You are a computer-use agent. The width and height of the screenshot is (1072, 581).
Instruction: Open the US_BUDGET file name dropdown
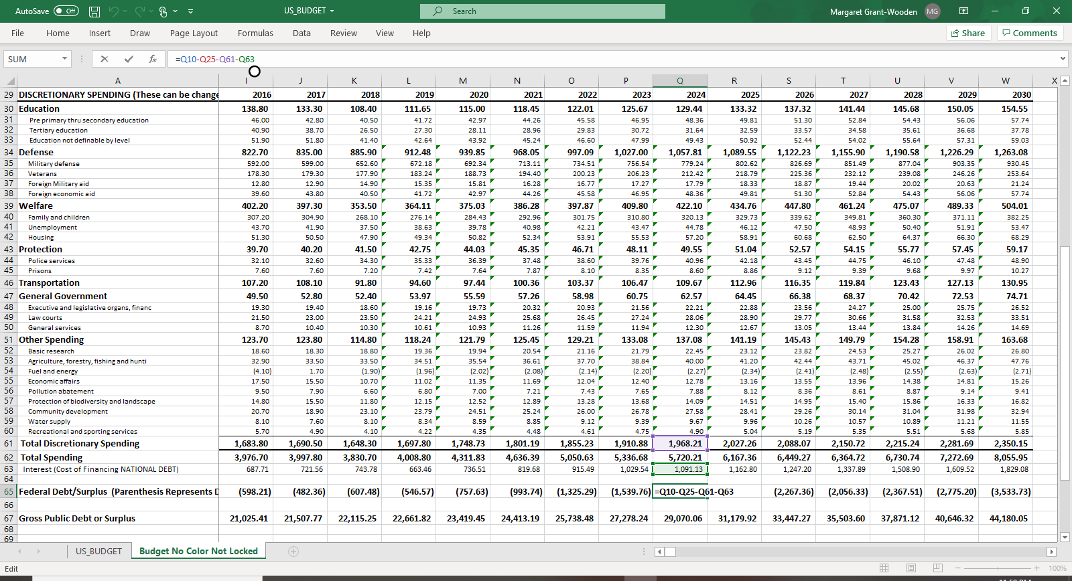332,11
